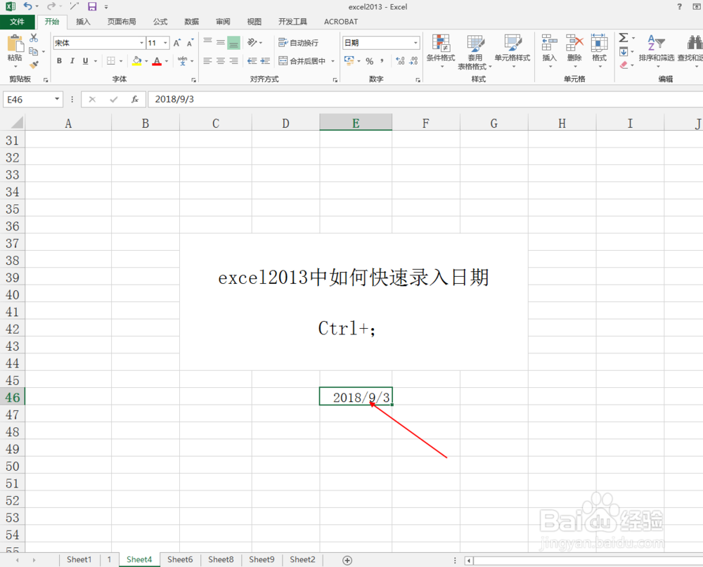Apply yellow fill color bucket
This screenshot has height=567, width=703.
click(137, 61)
